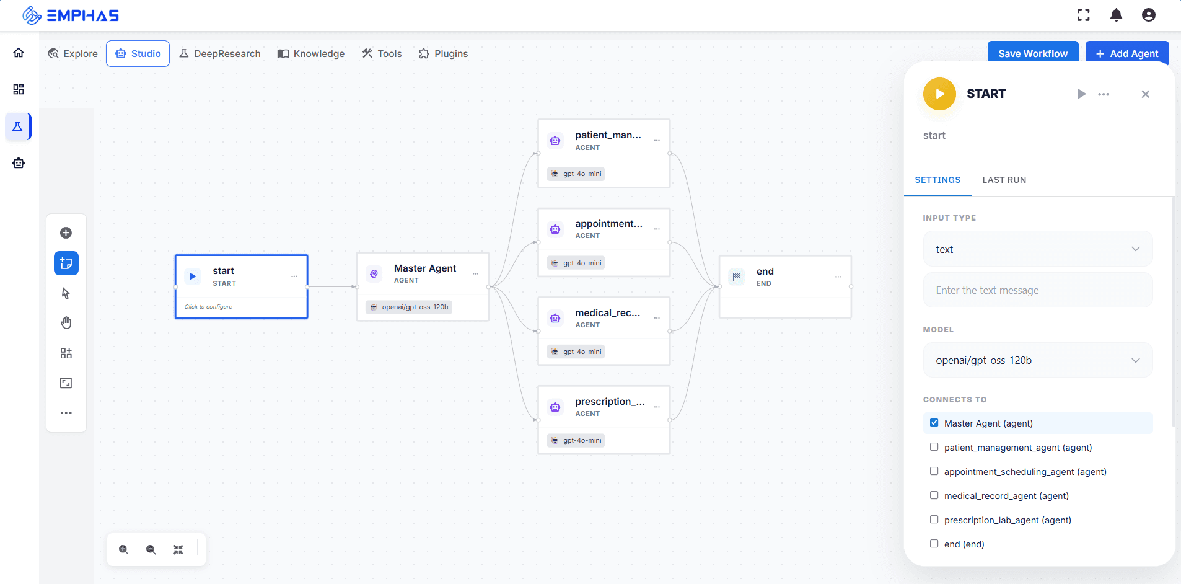Viewport: 1181px width, 584px height.
Task: Click 'Click to configure' on start node
Action: click(208, 307)
